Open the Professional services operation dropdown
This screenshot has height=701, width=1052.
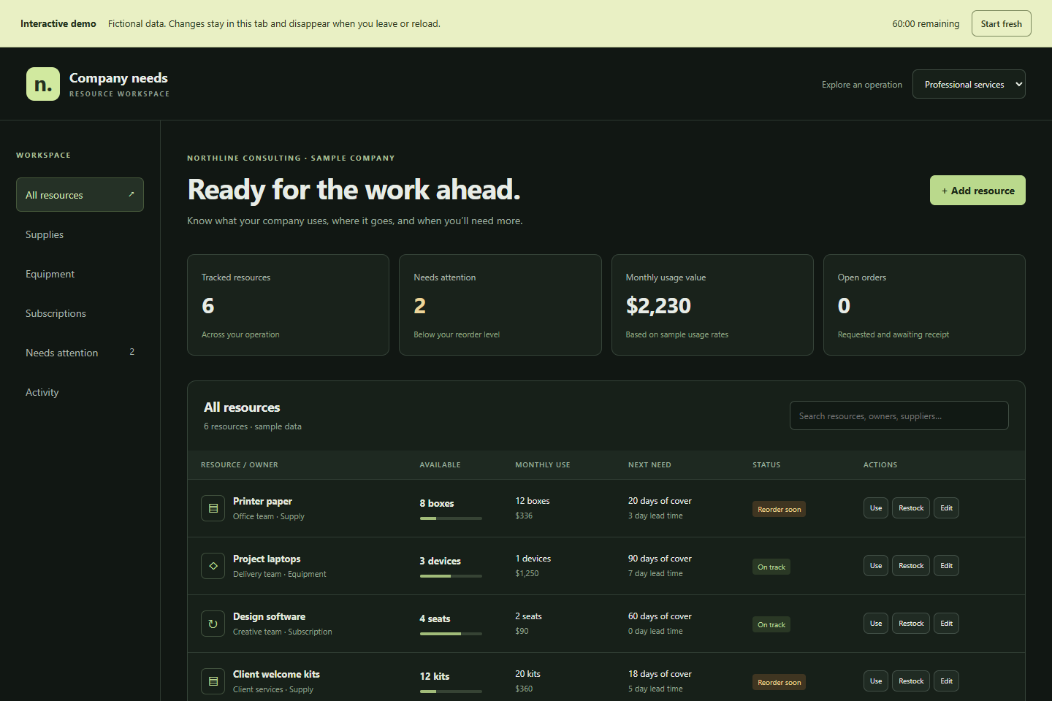point(969,84)
